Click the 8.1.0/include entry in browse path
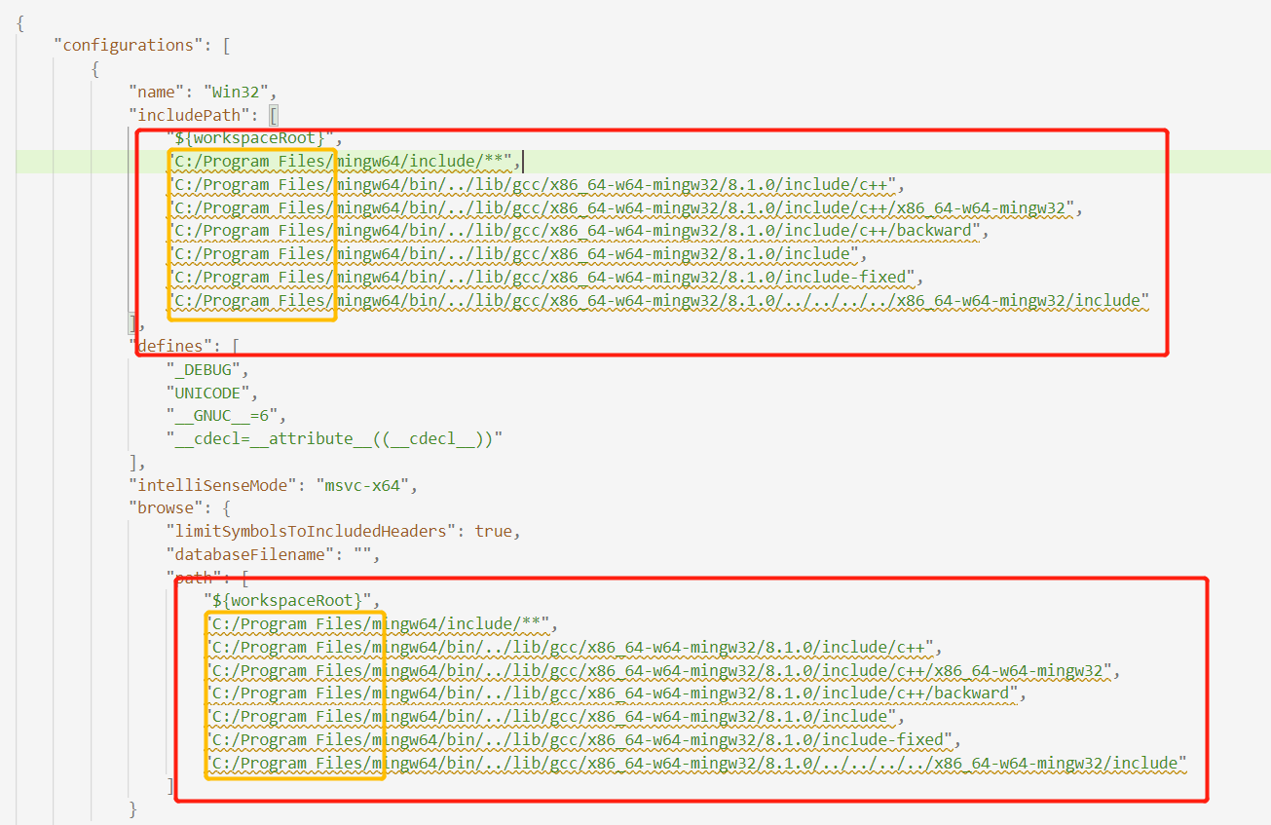This screenshot has width=1271, height=825. tap(553, 717)
